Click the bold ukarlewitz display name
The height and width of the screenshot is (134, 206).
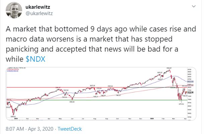(38, 7)
